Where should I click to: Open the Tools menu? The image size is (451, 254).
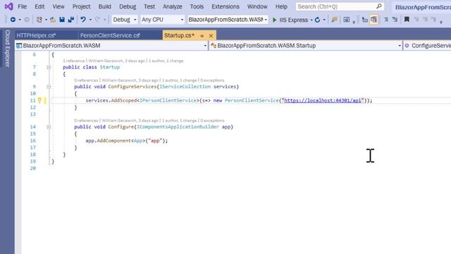[197, 6]
